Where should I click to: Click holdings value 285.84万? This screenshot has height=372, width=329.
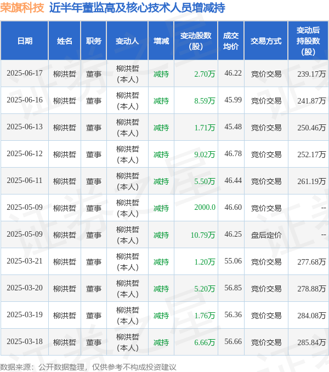coord(311,342)
